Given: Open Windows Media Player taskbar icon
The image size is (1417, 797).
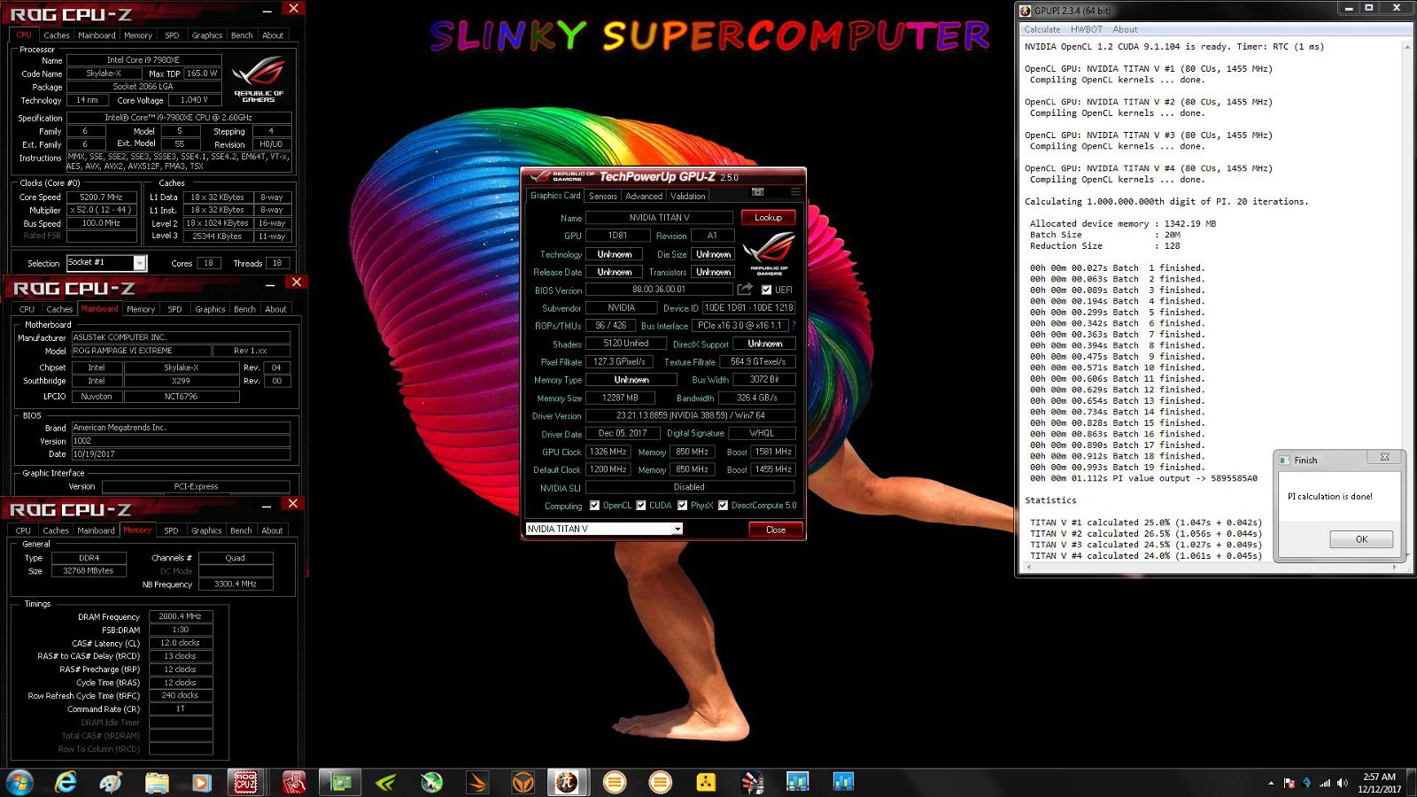Looking at the screenshot, I should tap(202, 782).
